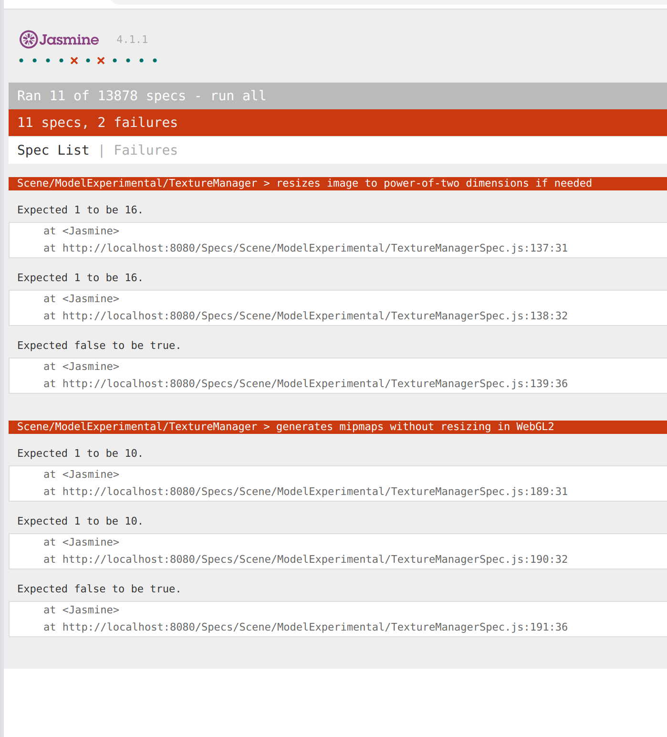Click 'Expected 1 to be 10.' above the 190:32 trace
Screen dimensions: 667x737
pyautogui.click(x=80, y=521)
